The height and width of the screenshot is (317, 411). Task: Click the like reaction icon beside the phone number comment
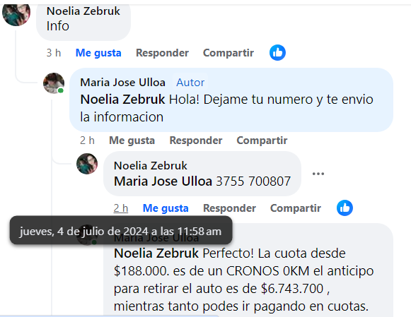click(345, 208)
